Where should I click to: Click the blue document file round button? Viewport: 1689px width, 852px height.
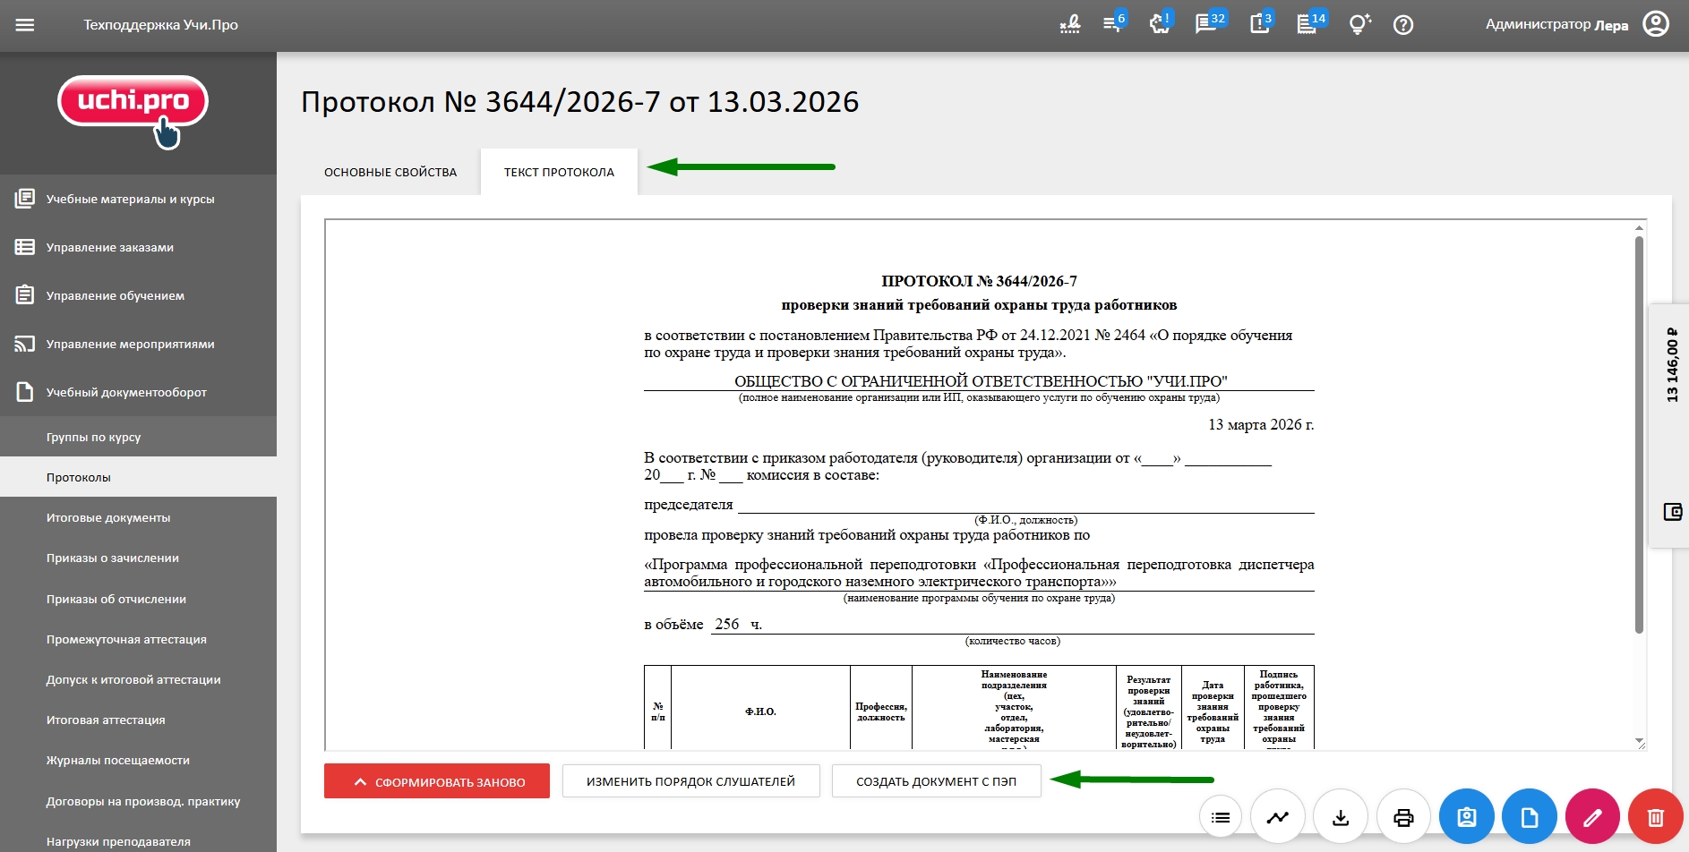point(1529,817)
